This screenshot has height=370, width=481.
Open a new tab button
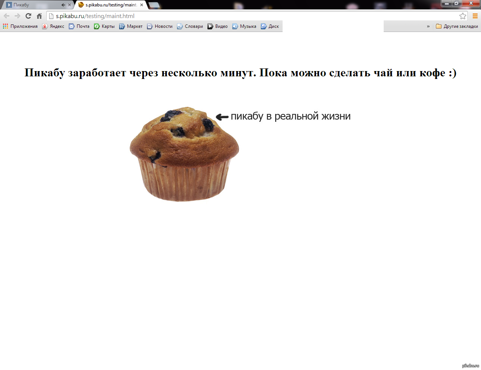154,5
